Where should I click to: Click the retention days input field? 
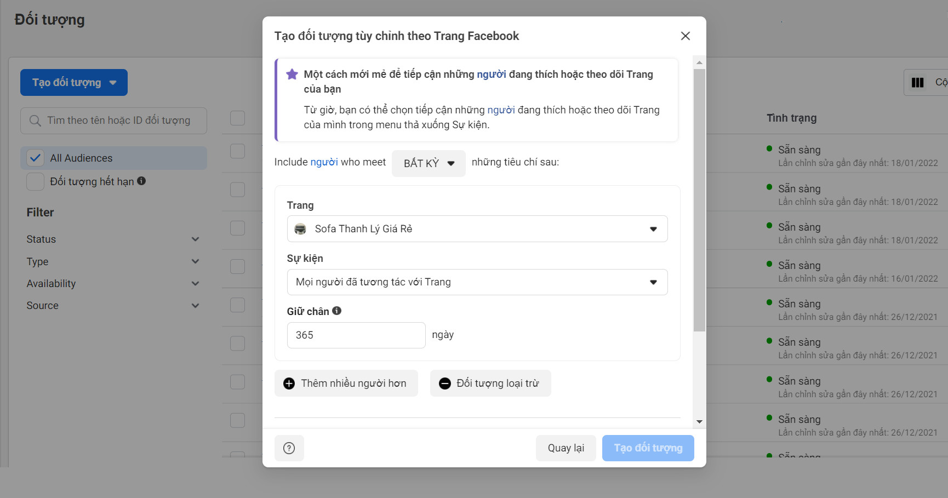356,335
